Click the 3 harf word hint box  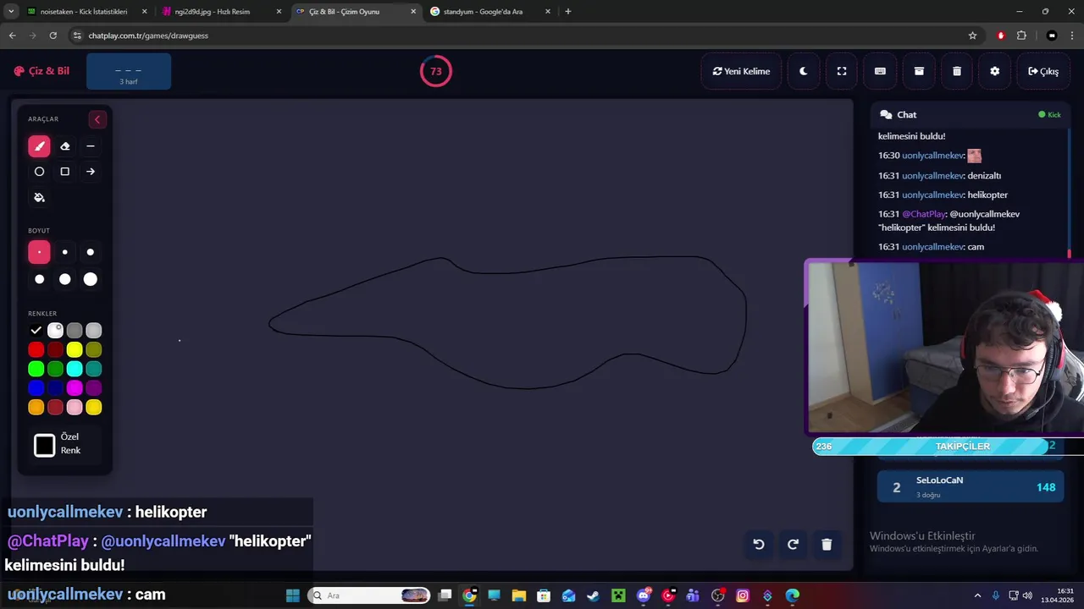click(129, 71)
